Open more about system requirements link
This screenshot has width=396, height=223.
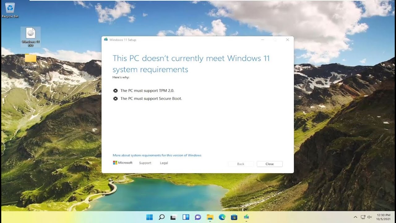coord(157,155)
